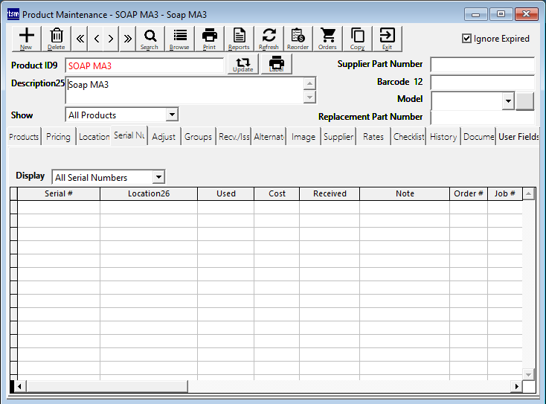Click the Note column header

click(x=405, y=193)
